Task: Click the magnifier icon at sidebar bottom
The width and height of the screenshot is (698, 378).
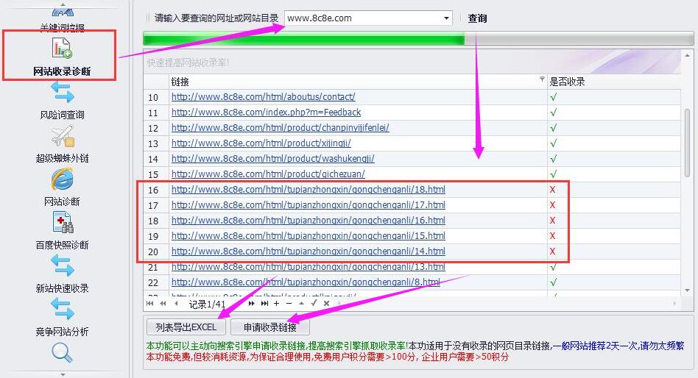Action: (63, 352)
